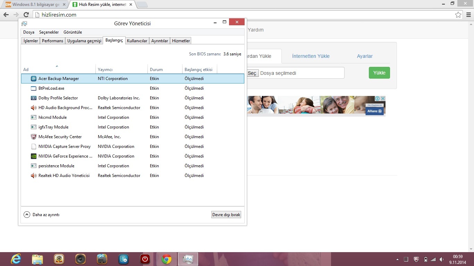474x266 pixels.
Task: Click the persistence Module icon
Action: (x=34, y=166)
